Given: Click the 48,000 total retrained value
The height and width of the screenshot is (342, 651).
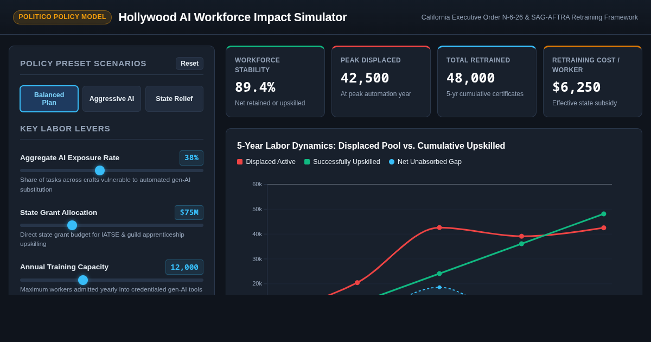Looking at the screenshot, I should coord(470,78).
